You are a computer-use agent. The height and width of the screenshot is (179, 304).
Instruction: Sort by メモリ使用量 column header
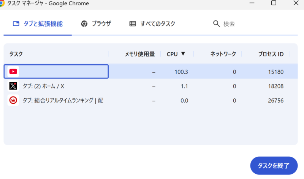[x=139, y=54]
